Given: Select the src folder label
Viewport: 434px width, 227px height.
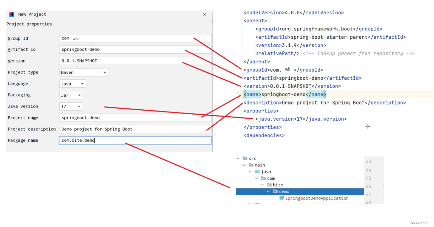Looking at the screenshot, I should click(252, 159).
